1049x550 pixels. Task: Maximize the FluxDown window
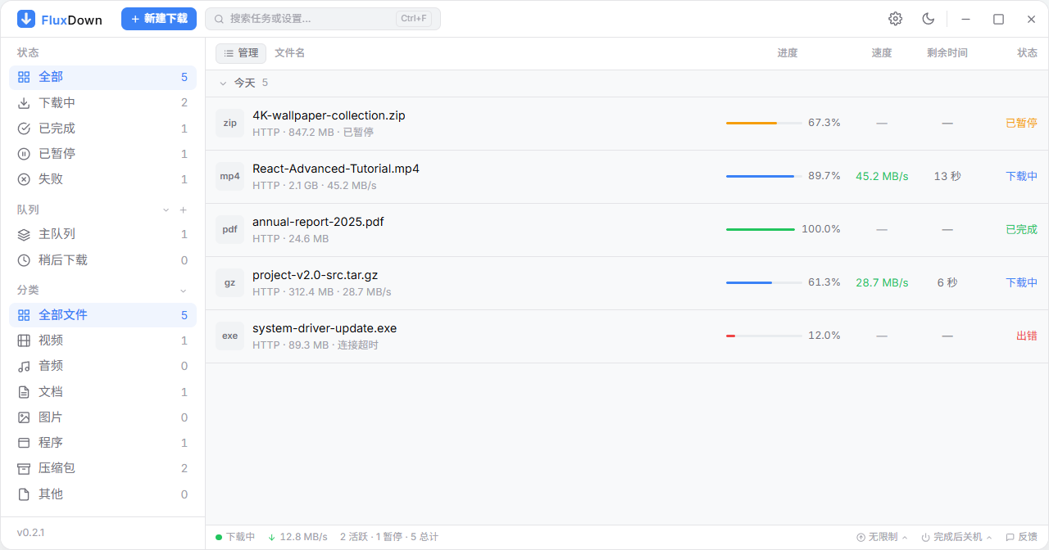pyautogui.click(x=998, y=19)
